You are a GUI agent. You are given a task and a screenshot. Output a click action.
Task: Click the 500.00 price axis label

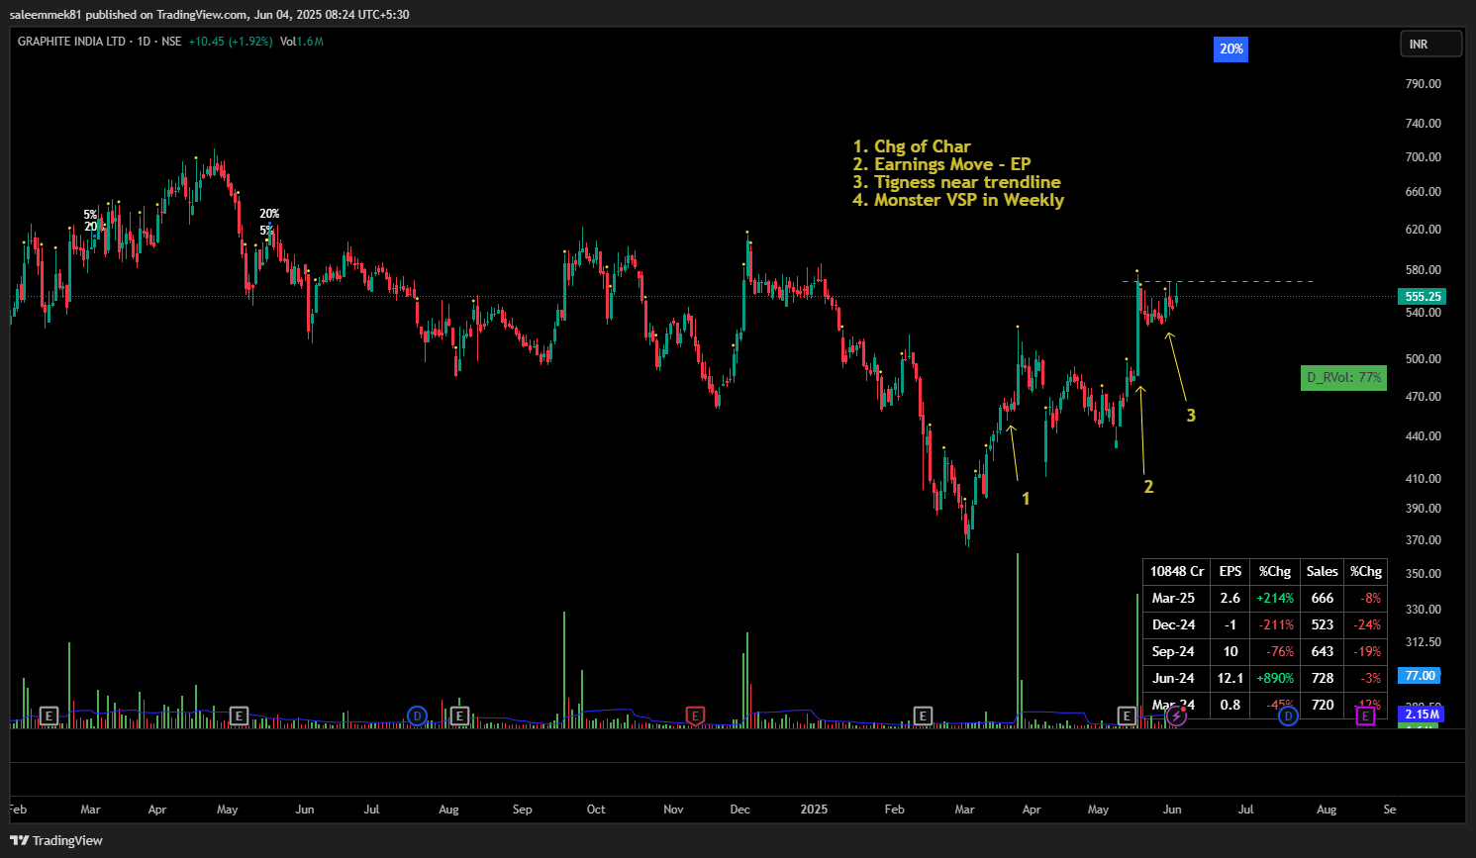pyautogui.click(x=1423, y=359)
